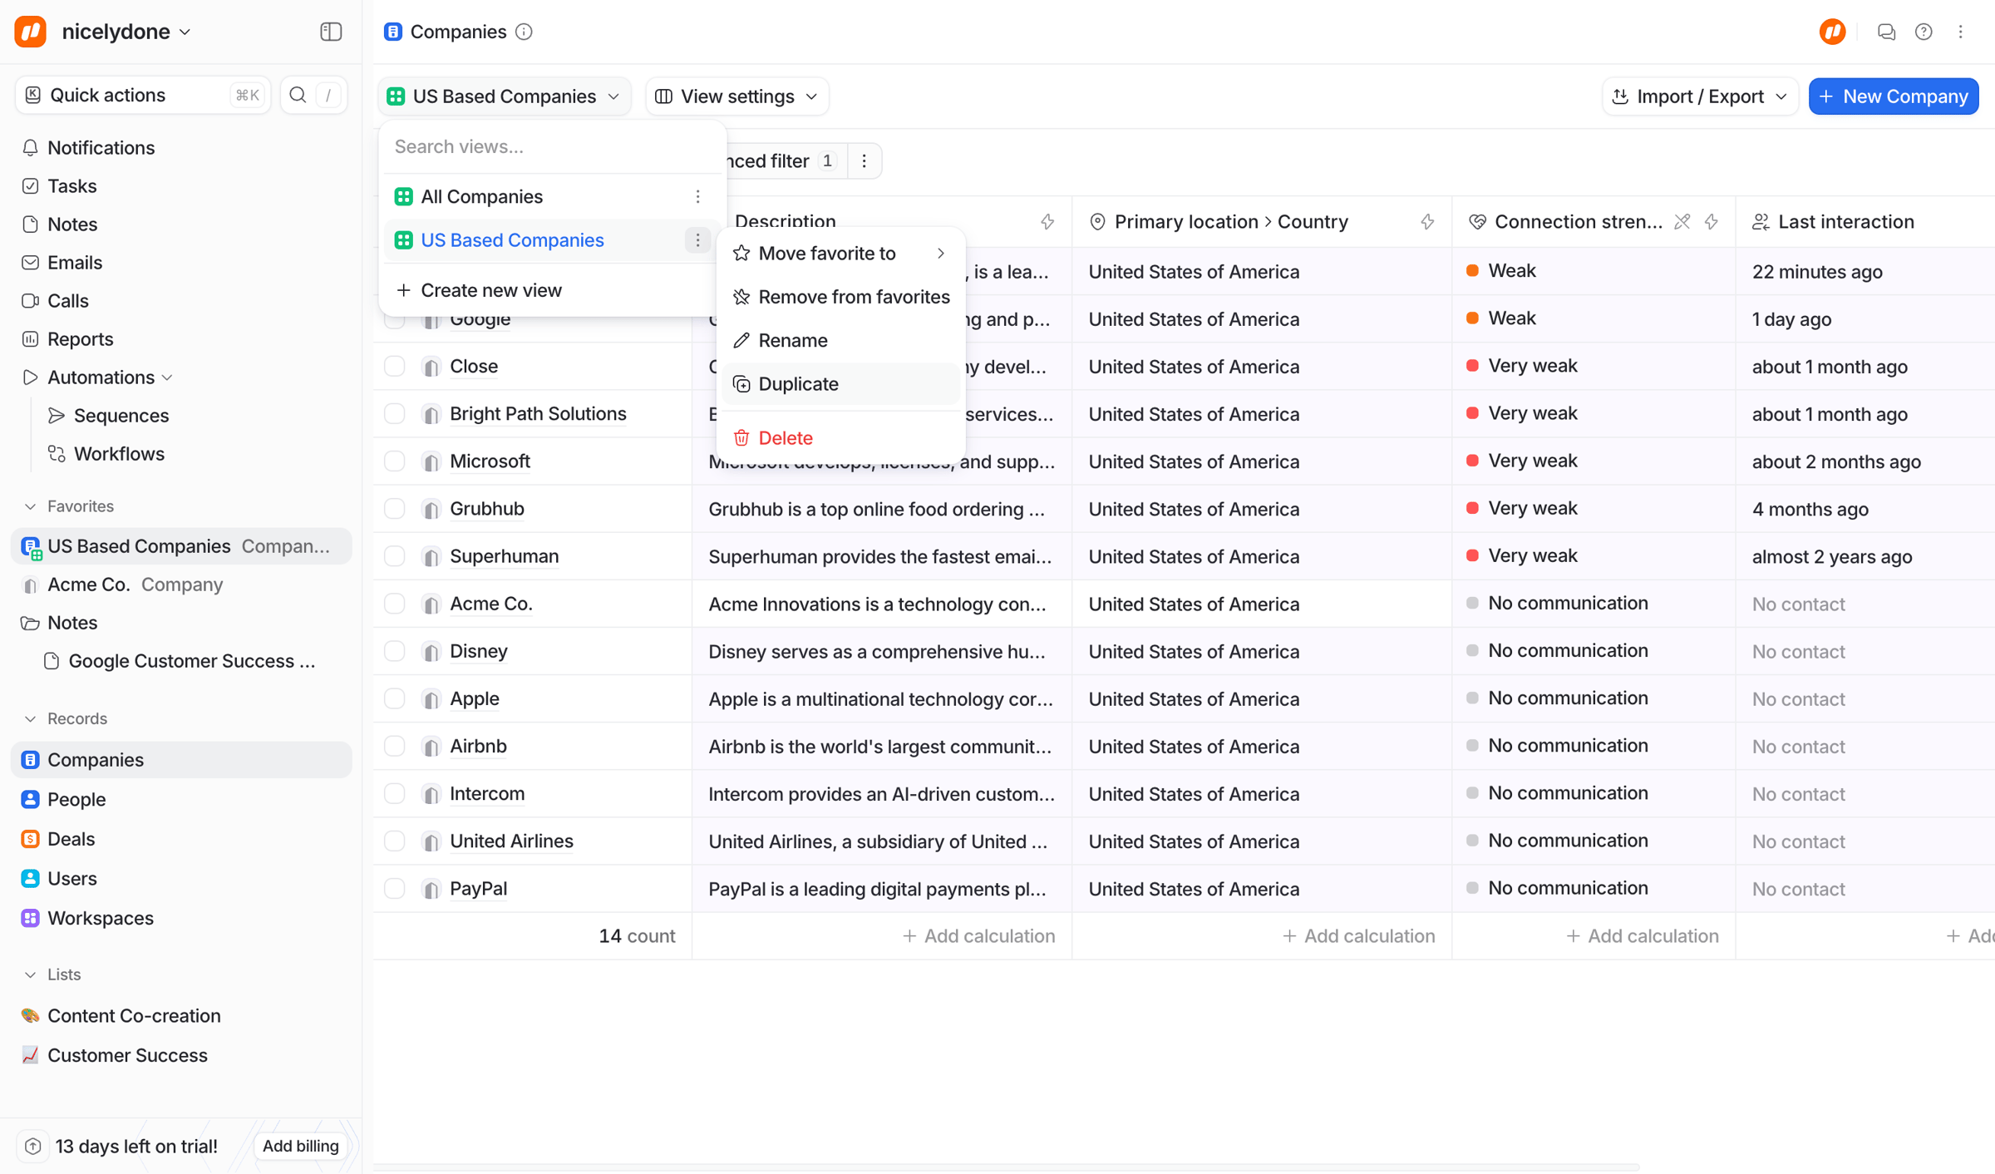Viewport: 1995px width, 1174px height.
Task: Expand the Move favorite to submenu
Action: tap(840, 254)
